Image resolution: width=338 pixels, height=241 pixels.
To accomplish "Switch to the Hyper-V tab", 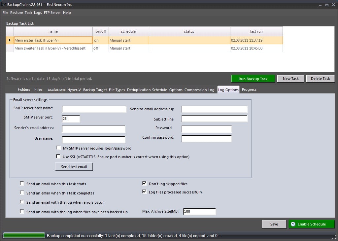I will click(x=74, y=90).
